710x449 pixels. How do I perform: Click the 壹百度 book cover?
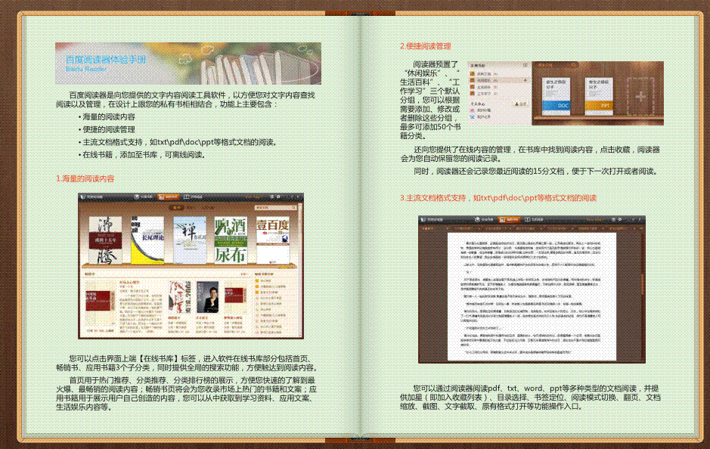273,240
